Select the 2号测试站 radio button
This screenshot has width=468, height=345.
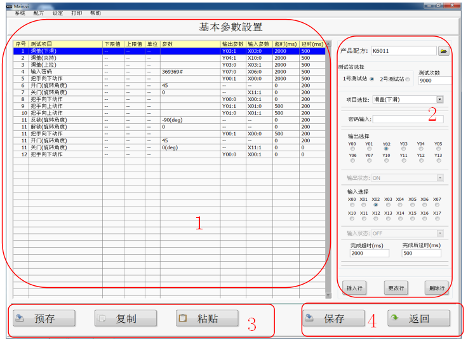coord(408,79)
